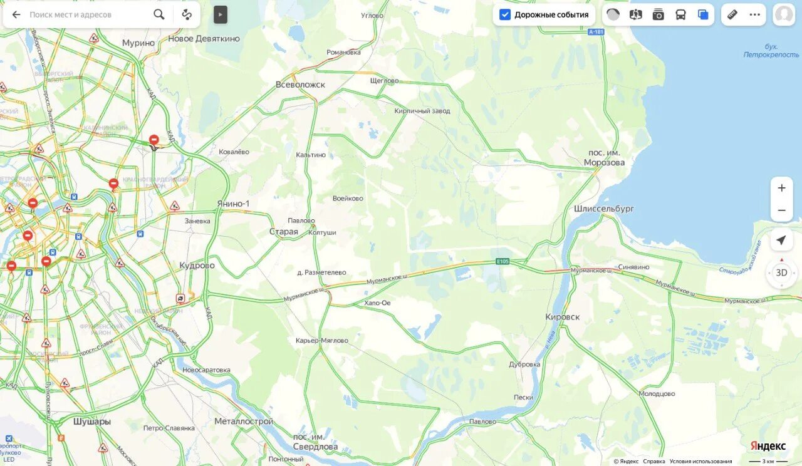Viewport: 802px width, 466px height.
Task: Click the my location arrow button
Action: point(781,241)
